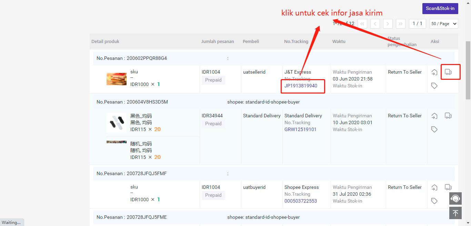Click the tag icon for the Standard Delivery order
471x226 pixels.
(x=434, y=129)
